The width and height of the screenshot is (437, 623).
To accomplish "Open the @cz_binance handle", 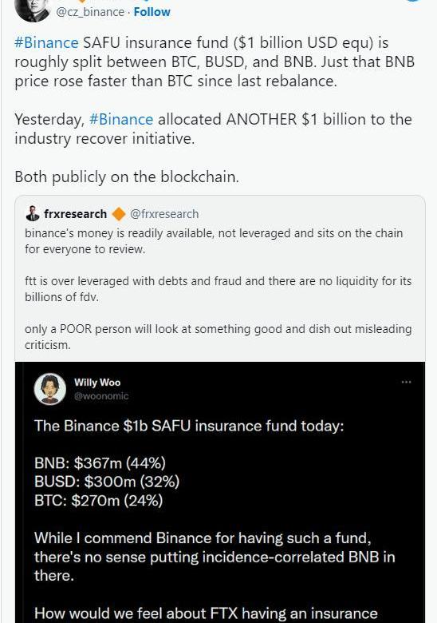I will [x=90, y=12].
